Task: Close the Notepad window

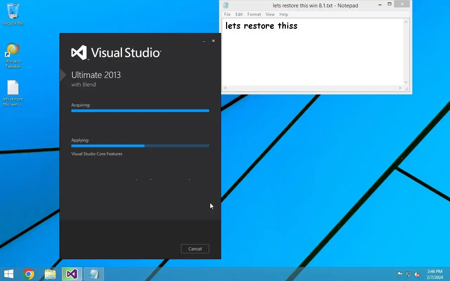Action: pos(402,4)
